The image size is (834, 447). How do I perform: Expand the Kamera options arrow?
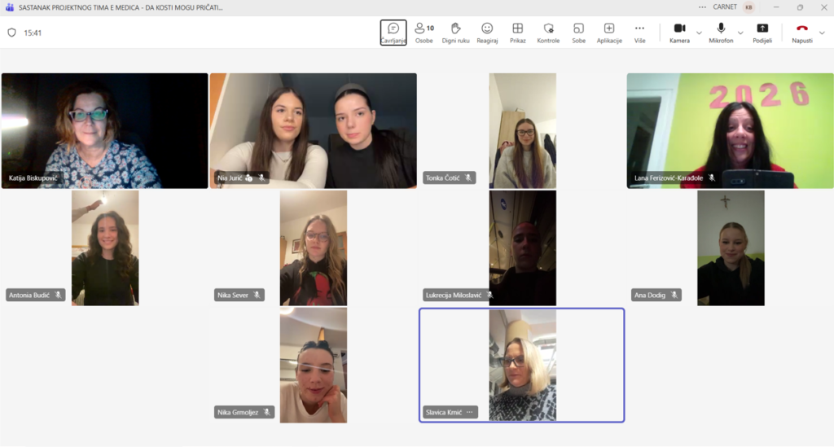coord(699,33)
